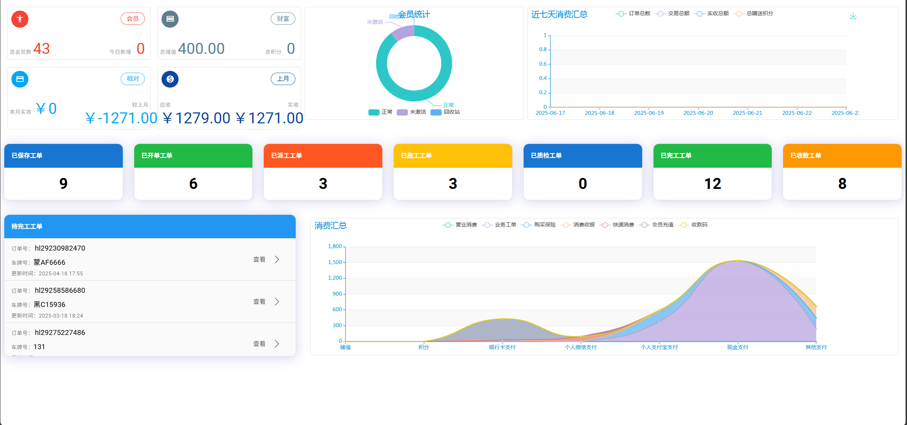The width and height of the screenshot is (907, 425).
Task: Click the 个人微信支付 axis label
Action: click(581, 347)
